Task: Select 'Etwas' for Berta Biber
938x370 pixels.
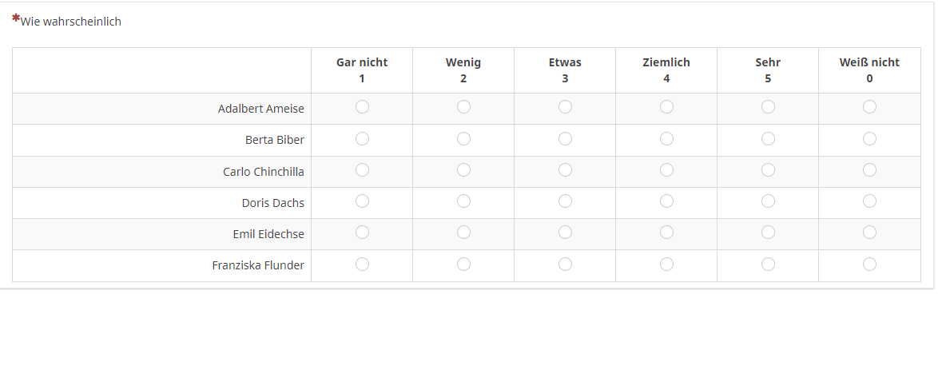Action: pos(565,139)
